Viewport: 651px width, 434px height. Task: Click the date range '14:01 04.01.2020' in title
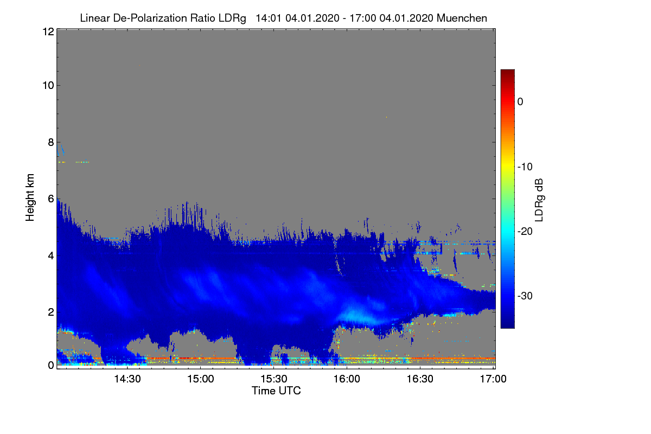click(x=297, y=18)
